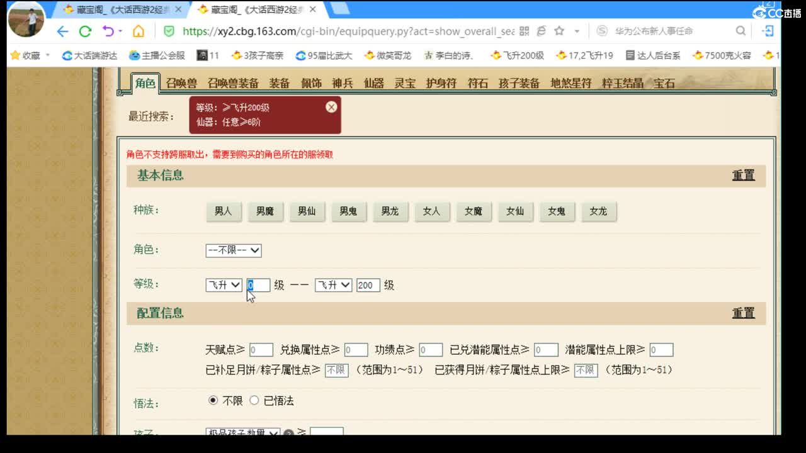
Task: Click the browser mode switch icon beside QR
Action: [x=541, y=31]
